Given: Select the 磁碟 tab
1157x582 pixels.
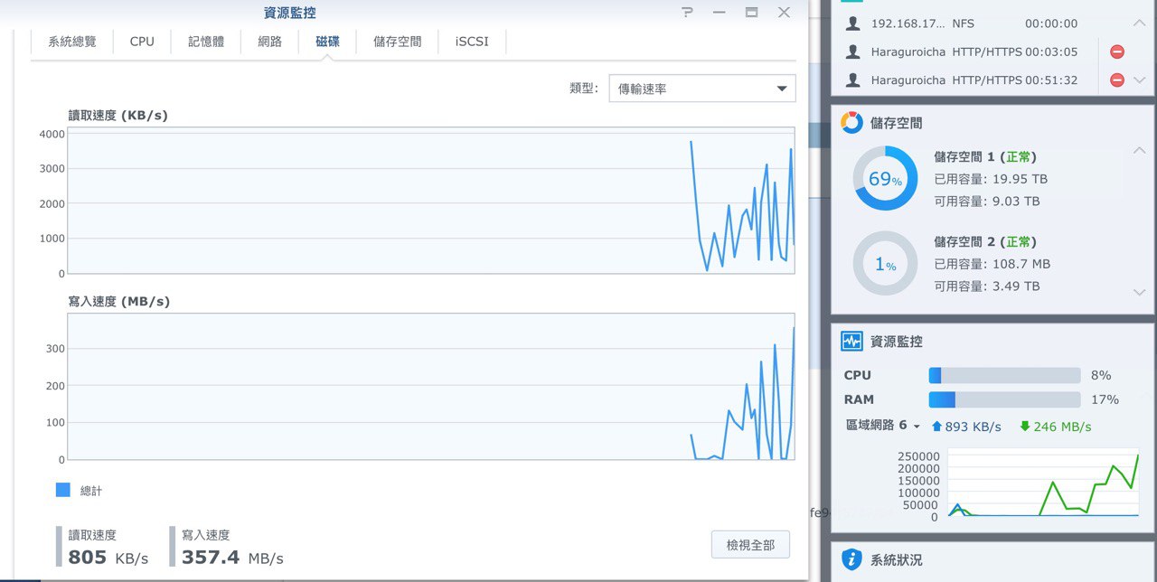Looking at the screenshot, I should [x=327, y=42].
